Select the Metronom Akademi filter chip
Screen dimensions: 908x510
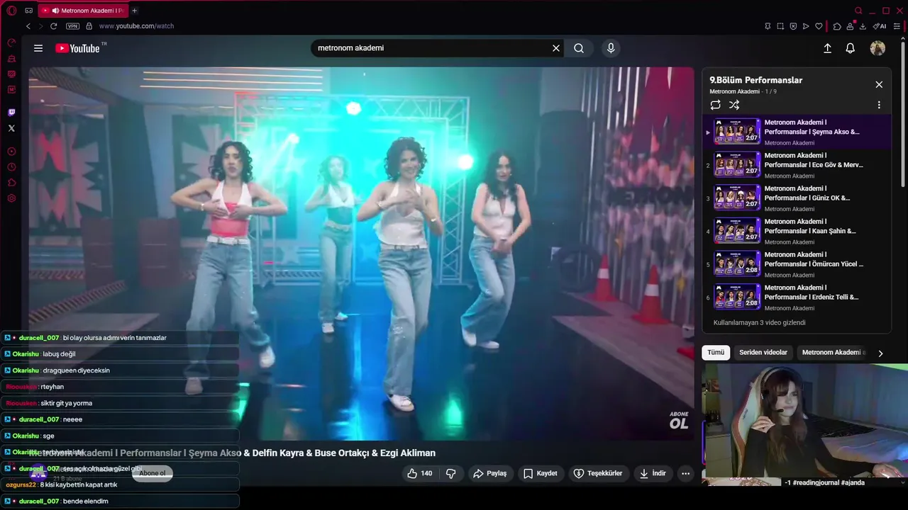coord(833,352)
